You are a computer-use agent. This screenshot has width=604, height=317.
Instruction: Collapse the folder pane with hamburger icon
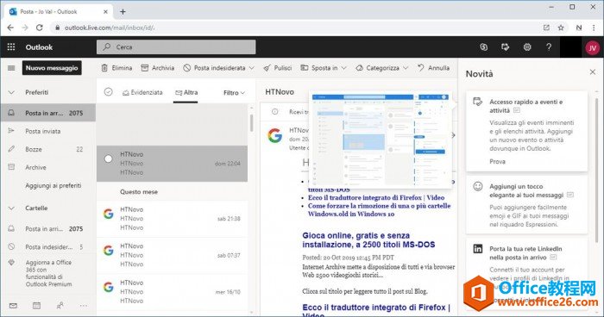point(11,68)
